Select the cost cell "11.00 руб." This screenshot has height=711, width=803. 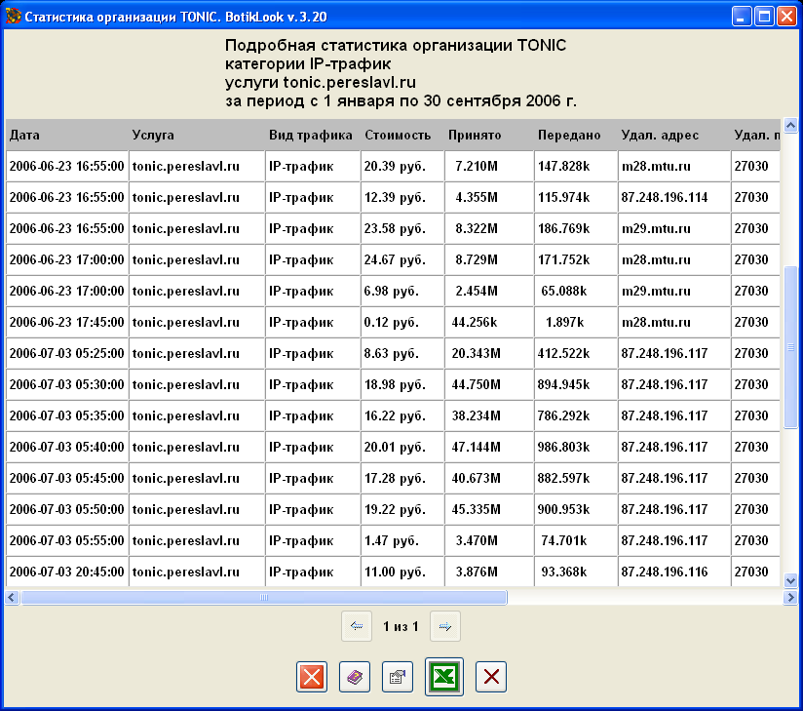pyautogui.click(x=402, y=573)
